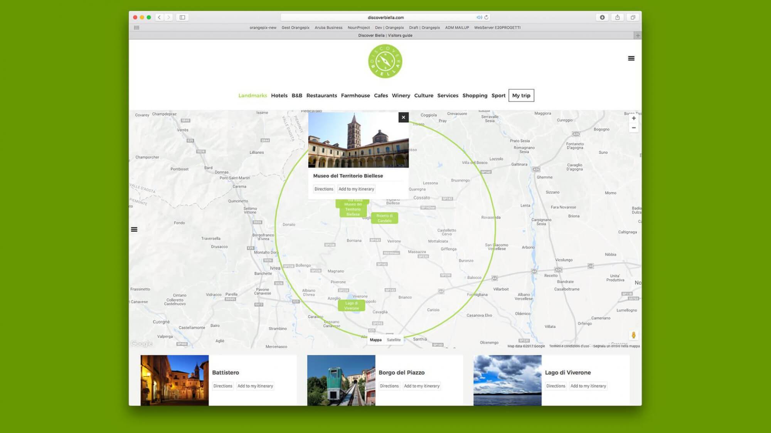The image size is (771, 433).
Task: Click the Discover Biella compass logo
Action: tap(385, 61)
